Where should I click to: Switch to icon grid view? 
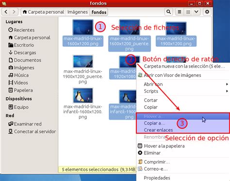click(x=188, y=12)
